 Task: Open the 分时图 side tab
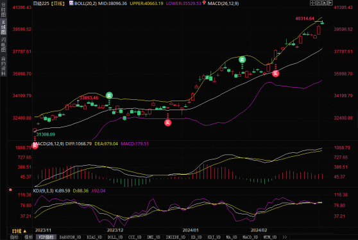[x=3, y=10]
